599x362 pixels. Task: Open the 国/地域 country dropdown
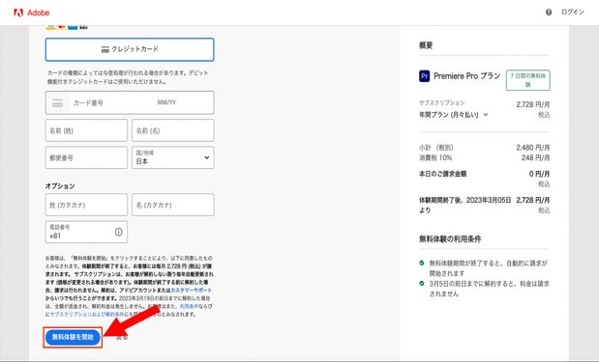pyautogui.click(x=173, y=157)
